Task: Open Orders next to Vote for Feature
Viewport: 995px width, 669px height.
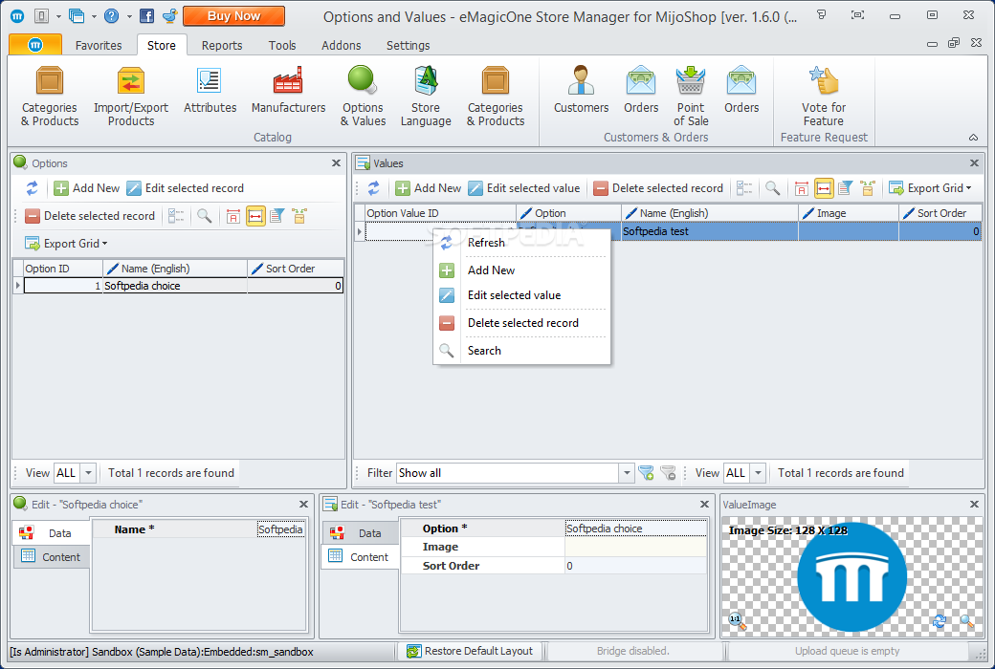Action: [741, 90]
